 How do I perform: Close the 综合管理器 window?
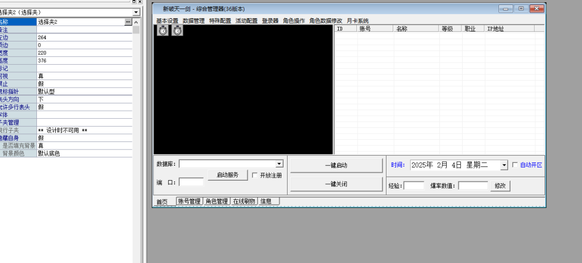coord(537,9)
